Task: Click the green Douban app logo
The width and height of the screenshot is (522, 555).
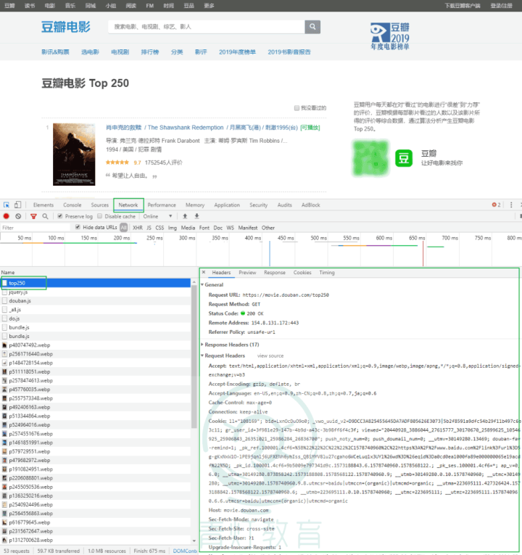Action: [404, 158]
